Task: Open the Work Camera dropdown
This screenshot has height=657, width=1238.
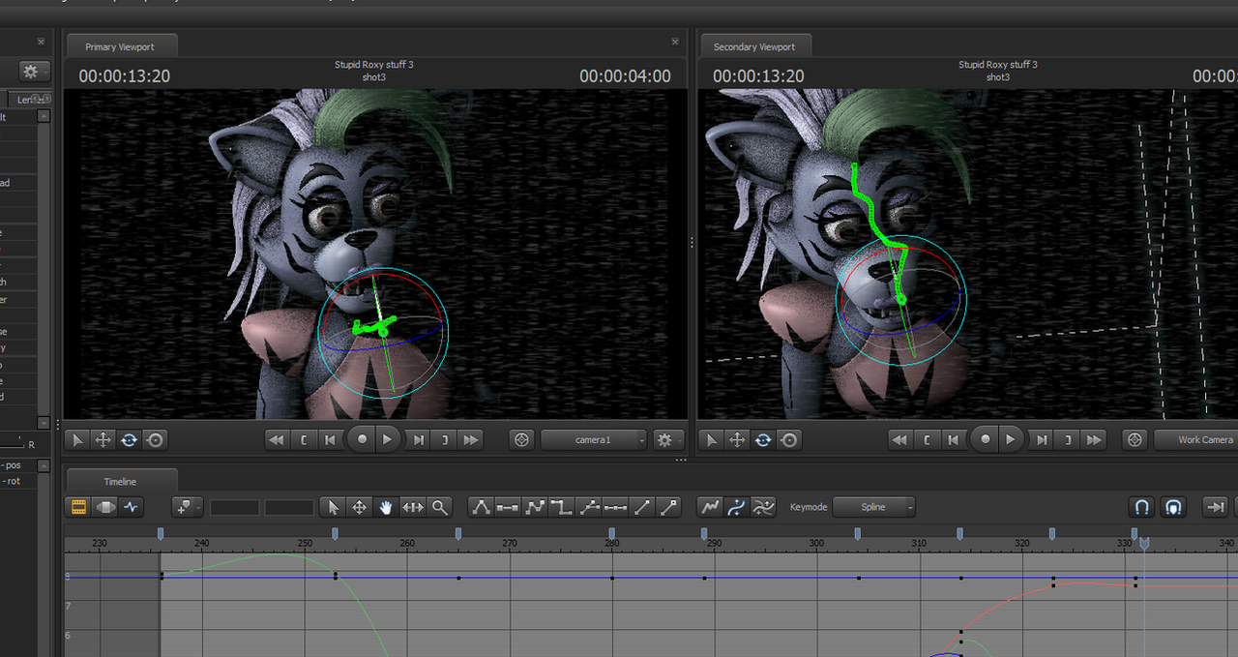Action: [1195, 439]
